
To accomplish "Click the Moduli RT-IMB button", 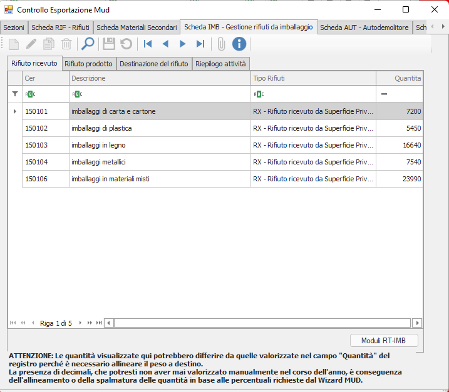I will pyautogui.click(x=384, y=341).
